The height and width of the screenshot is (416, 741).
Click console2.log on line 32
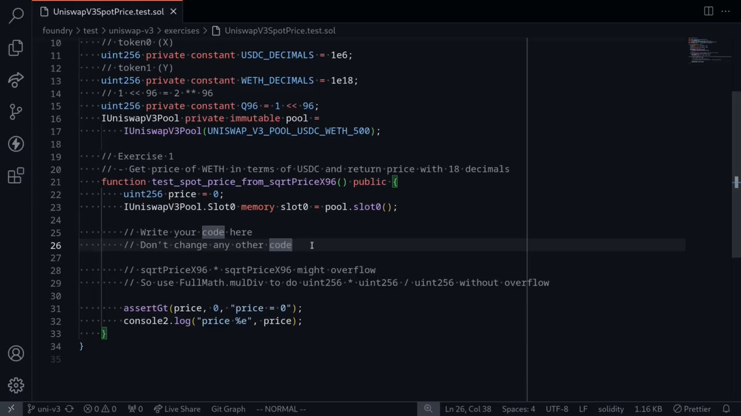[x=157, y=320]
